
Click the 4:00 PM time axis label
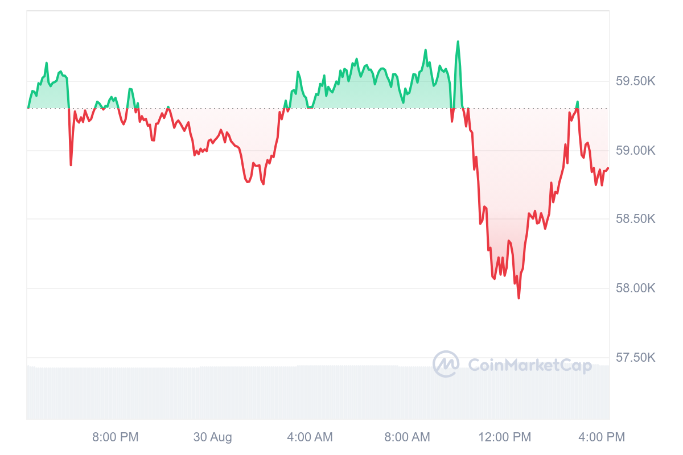coord(601,437)
